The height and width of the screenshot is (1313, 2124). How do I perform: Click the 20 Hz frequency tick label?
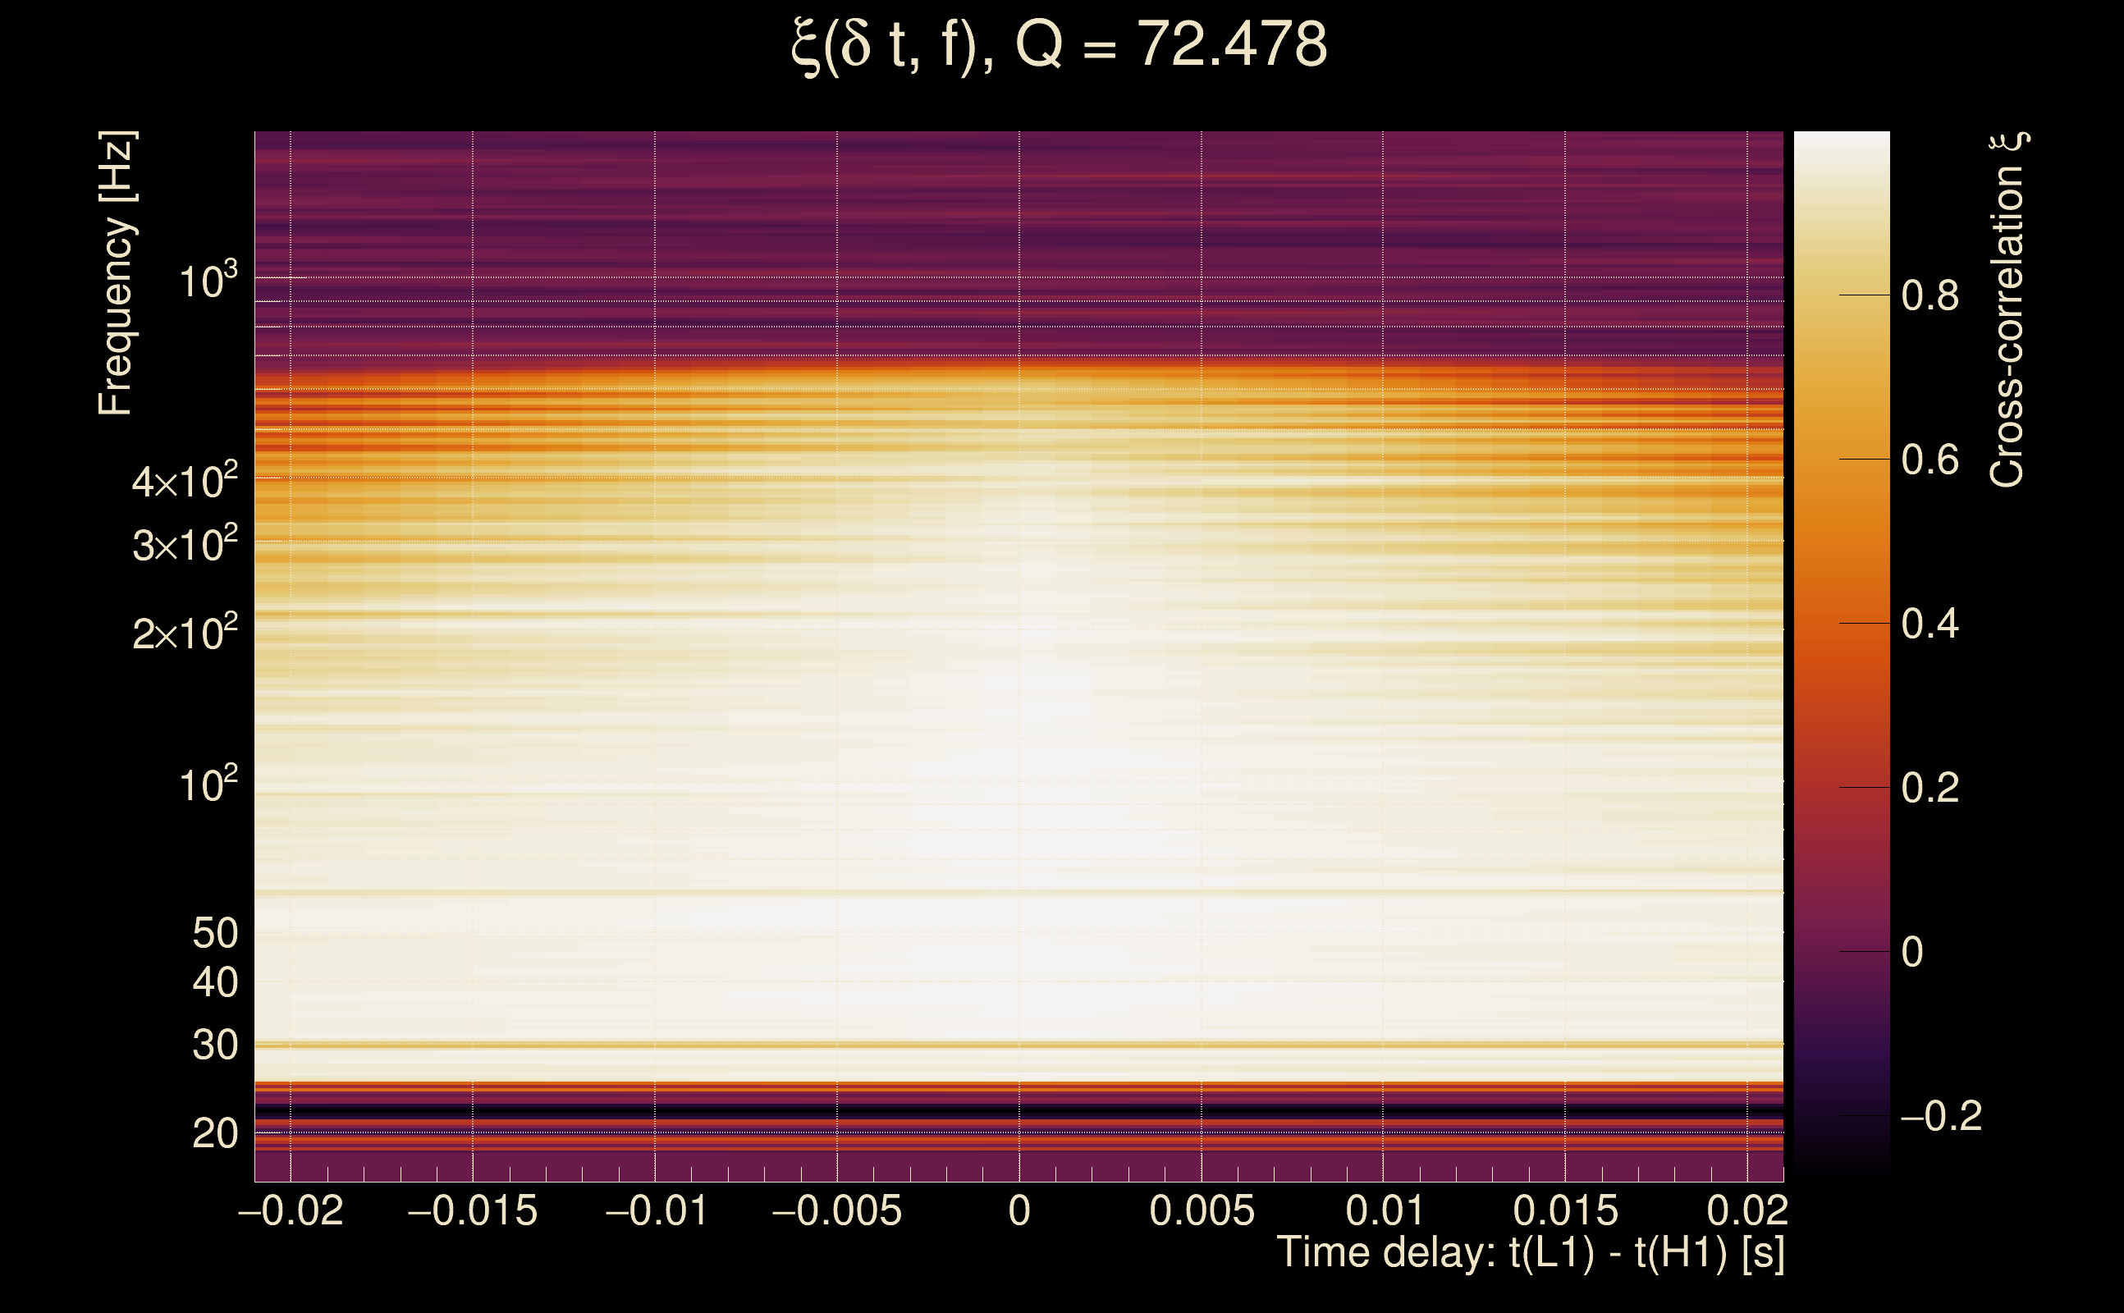(214, 1133)
